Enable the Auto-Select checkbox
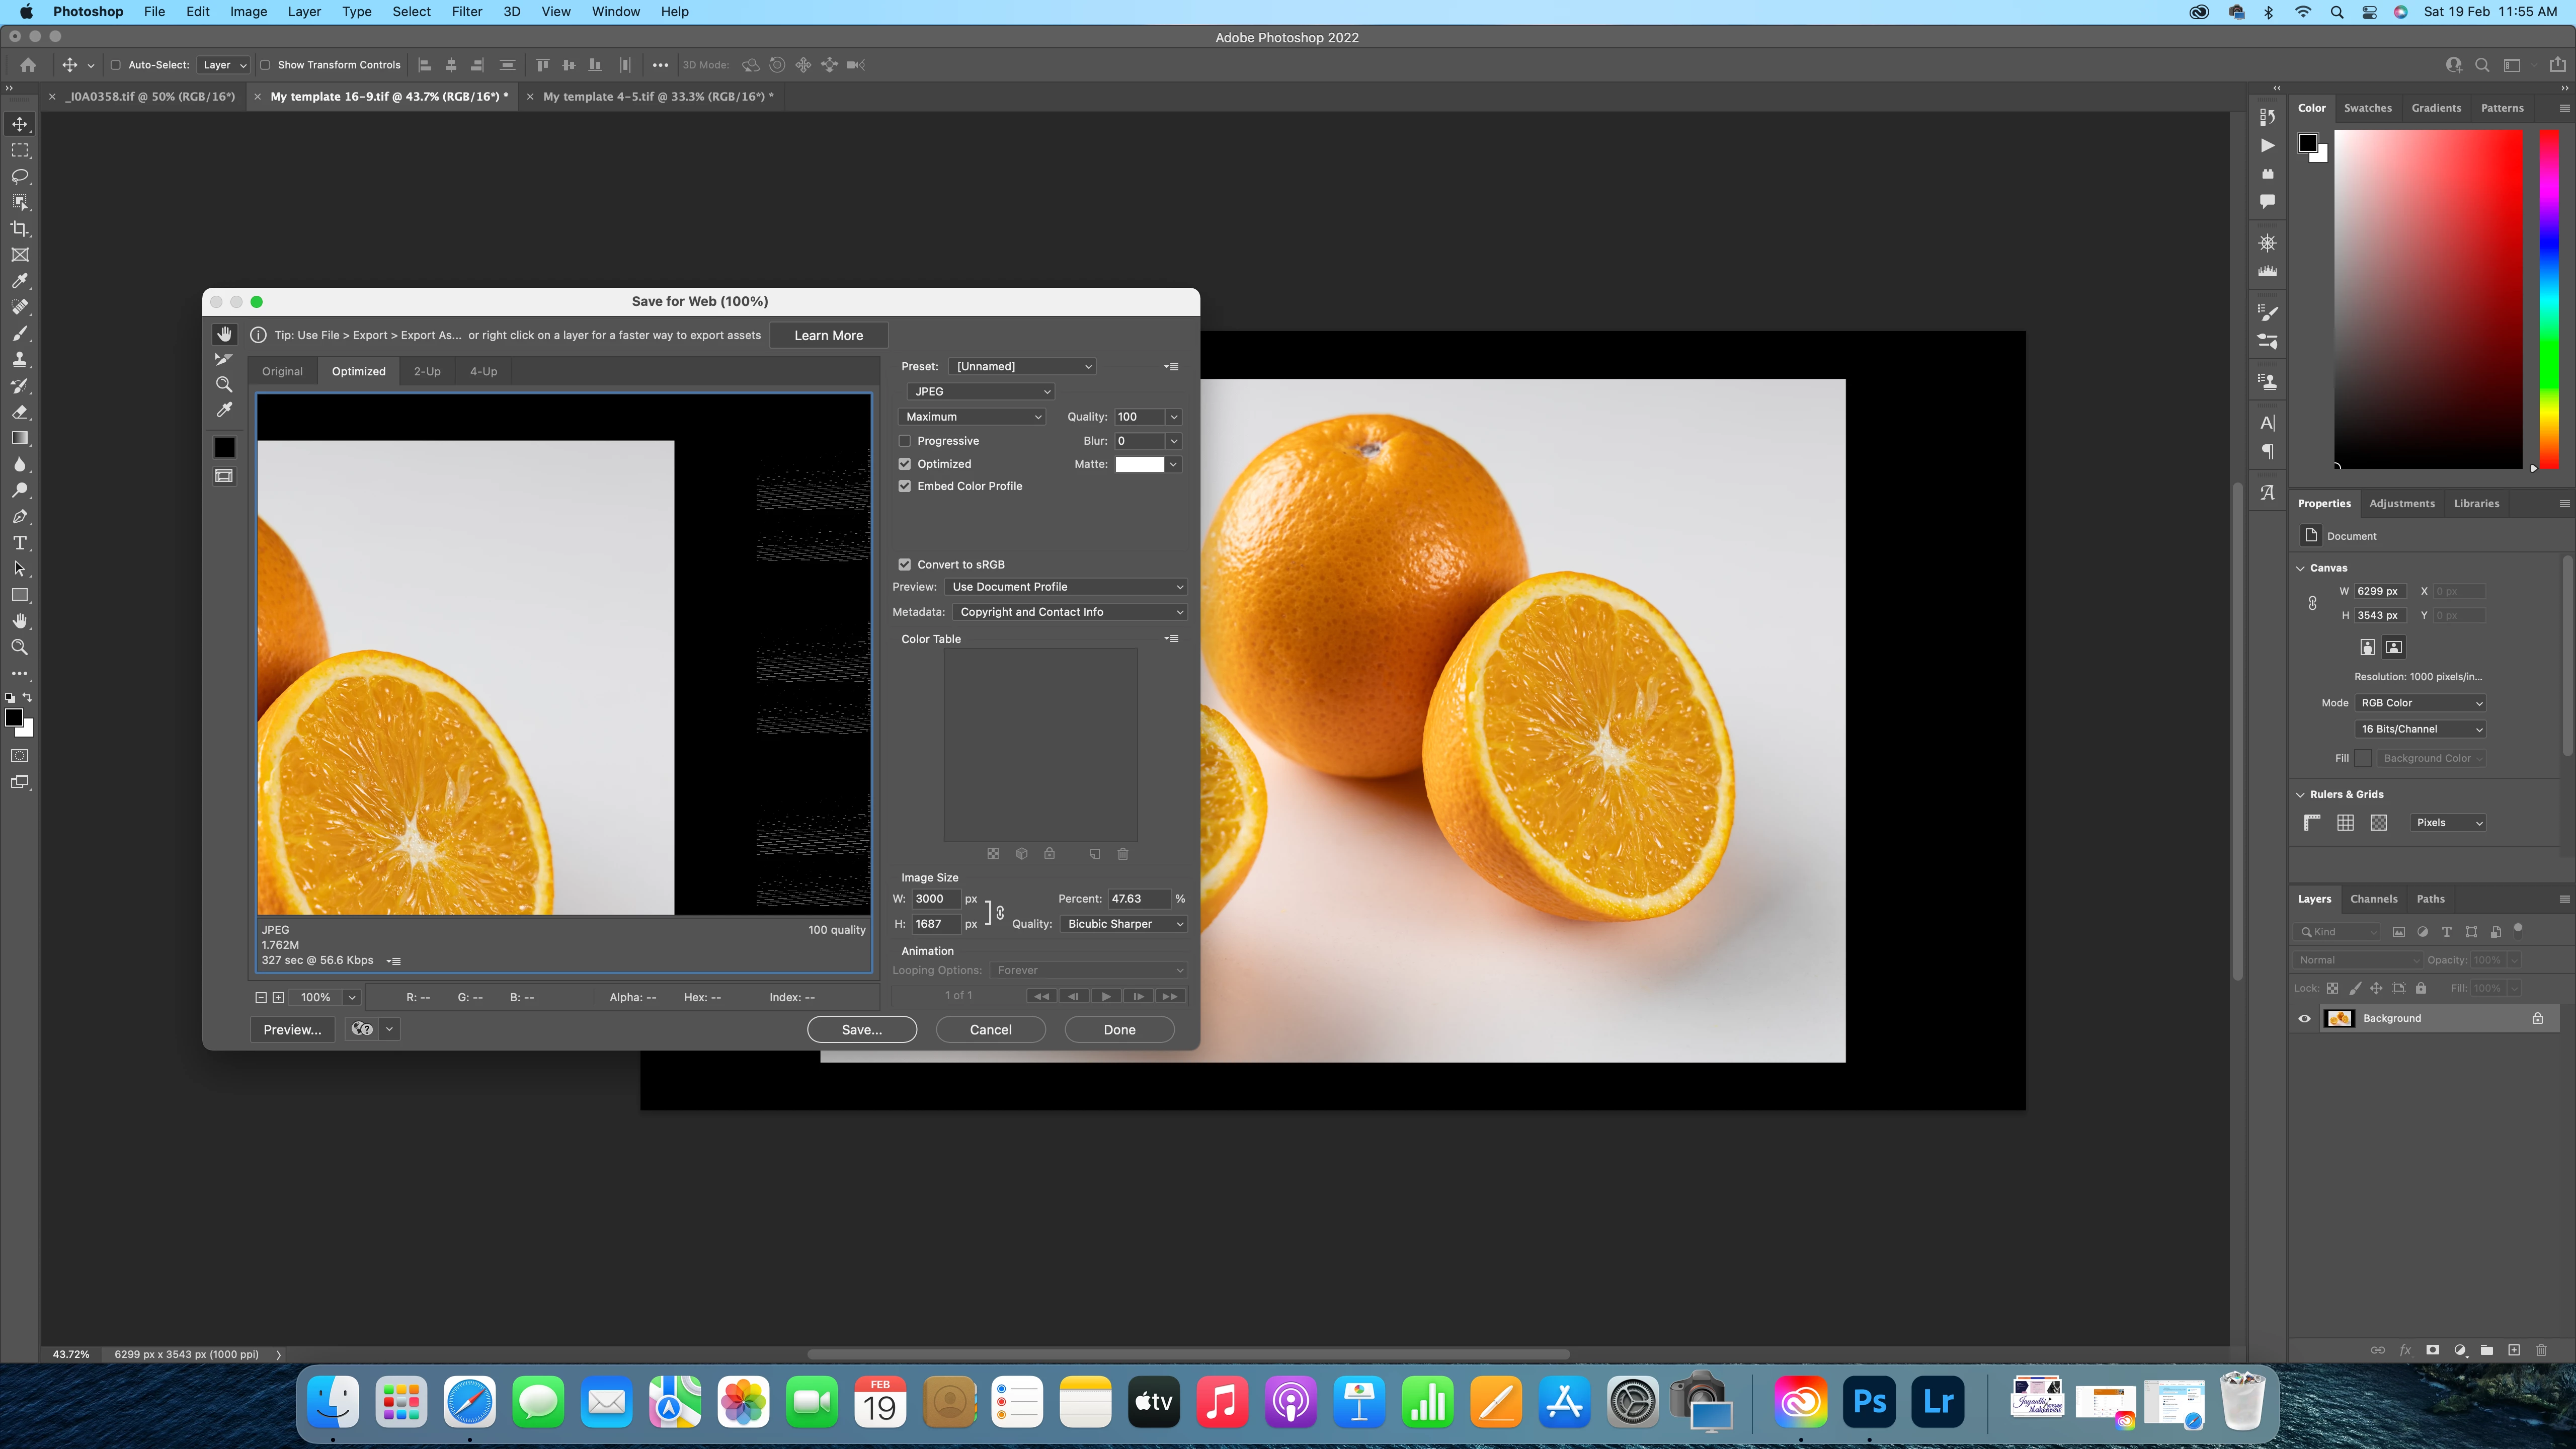2576x1449 pixels. [115, 65]
